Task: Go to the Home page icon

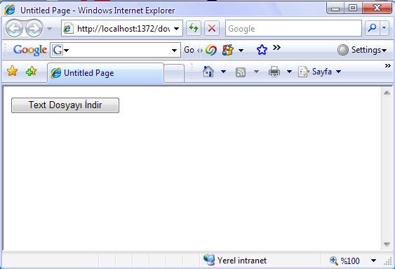Action: 208,72
